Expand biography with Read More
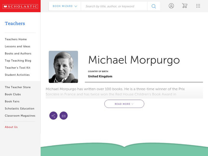Viewport: 208px width, 156px height. [124, 104]
